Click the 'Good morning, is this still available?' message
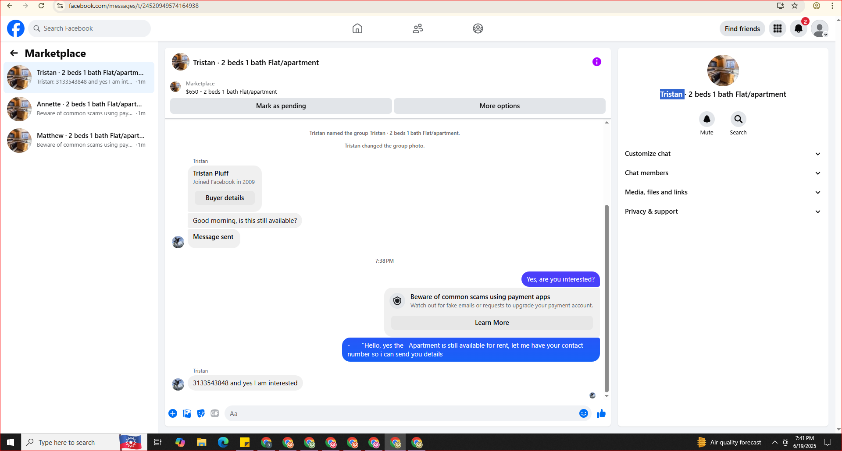The width and height of the screenshot is (842, 451). pyautogui.click(x=245, y=221)
